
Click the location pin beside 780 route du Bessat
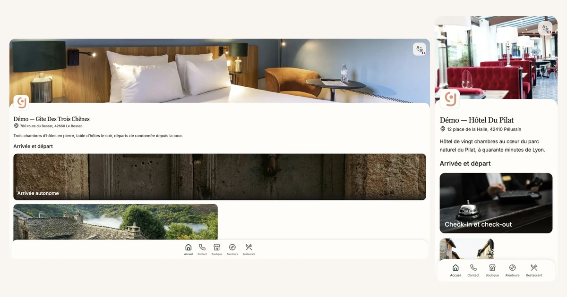click(x=17, y=126)
